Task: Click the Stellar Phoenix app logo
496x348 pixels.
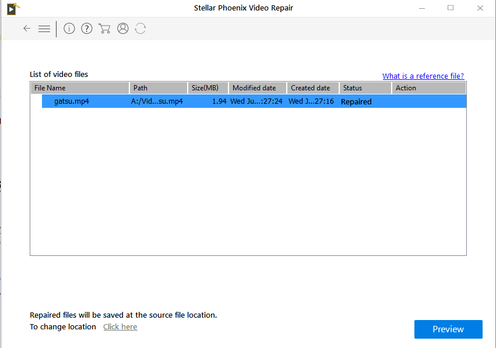Action: [x=13, y=9]
